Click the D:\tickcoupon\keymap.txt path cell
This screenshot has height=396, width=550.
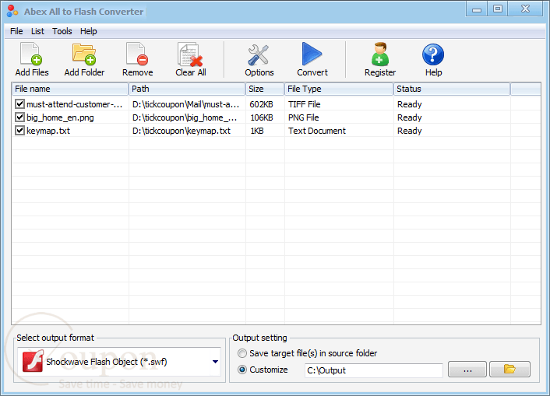tap(182, 131)
